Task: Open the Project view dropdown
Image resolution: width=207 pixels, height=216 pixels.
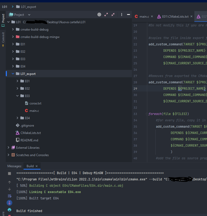Action: pyautogui.click(x=29, y=15)
